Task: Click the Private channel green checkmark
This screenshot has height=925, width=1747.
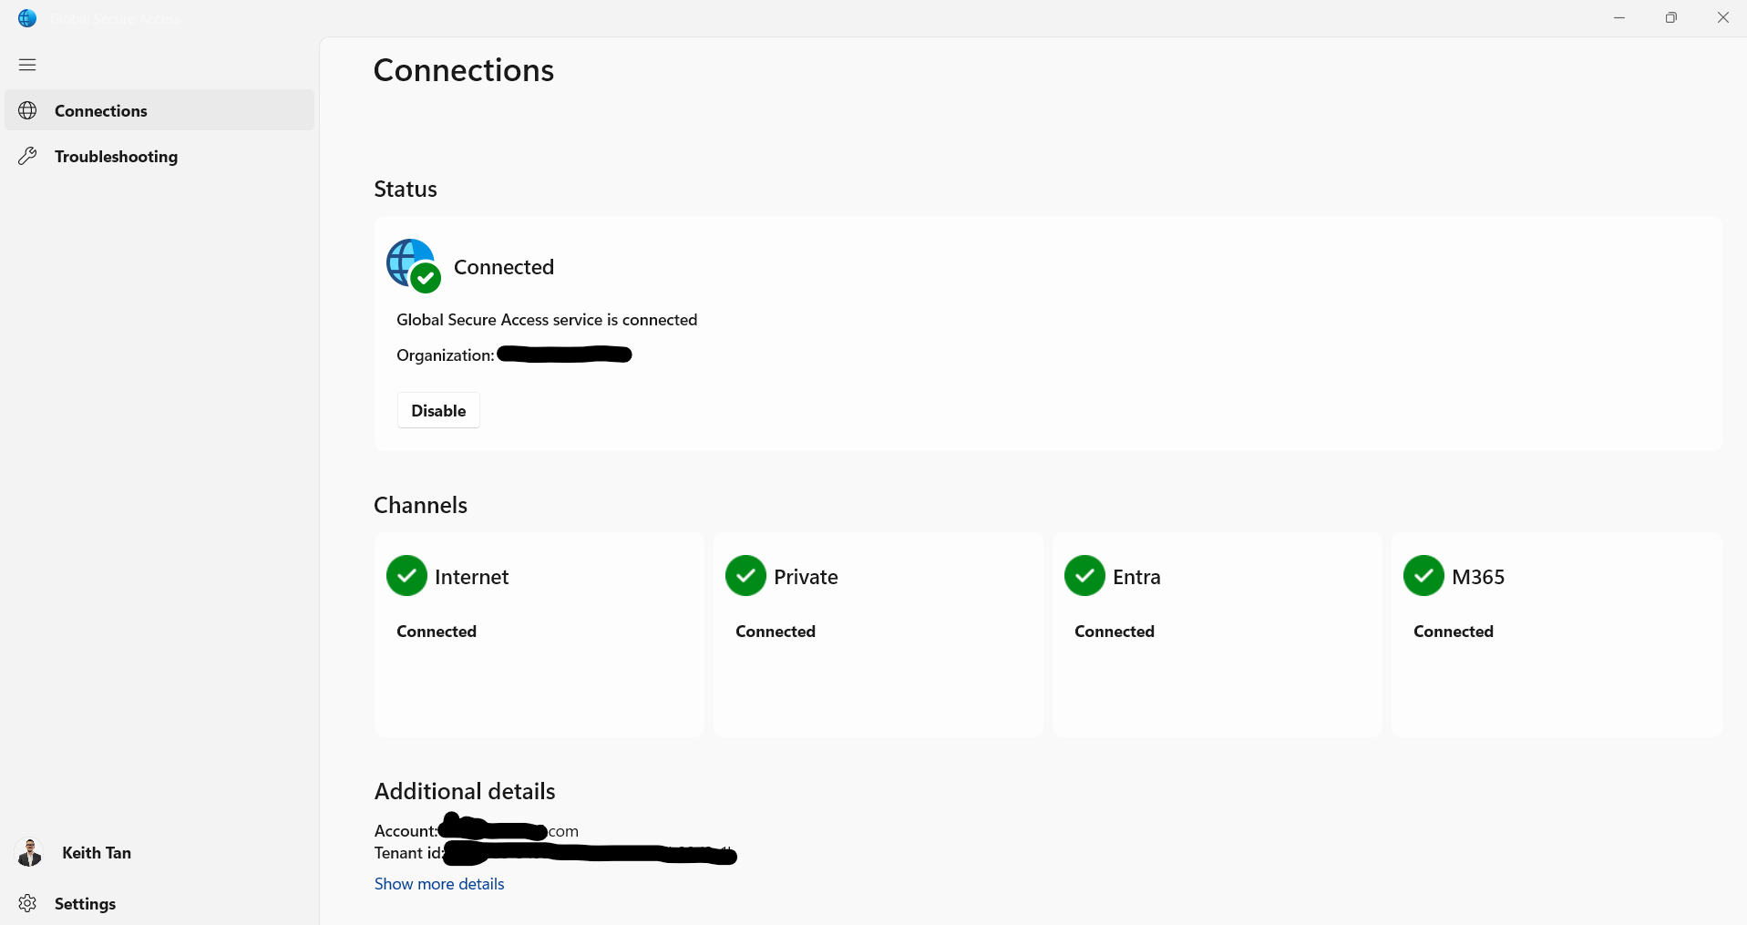Action: [745, 576]
